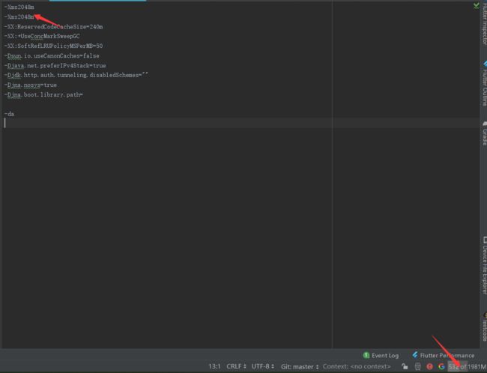This screenshot has width=487, height=373.
Task: Click the Flutter logo beside Flutter Performance
Action: tap(415, 355)
